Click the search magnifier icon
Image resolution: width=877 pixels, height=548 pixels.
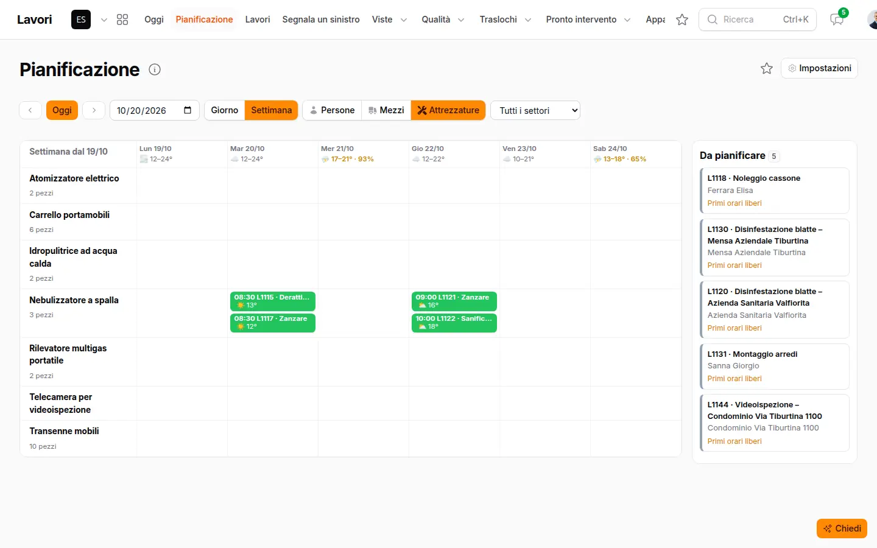click(x=712, y=19)
